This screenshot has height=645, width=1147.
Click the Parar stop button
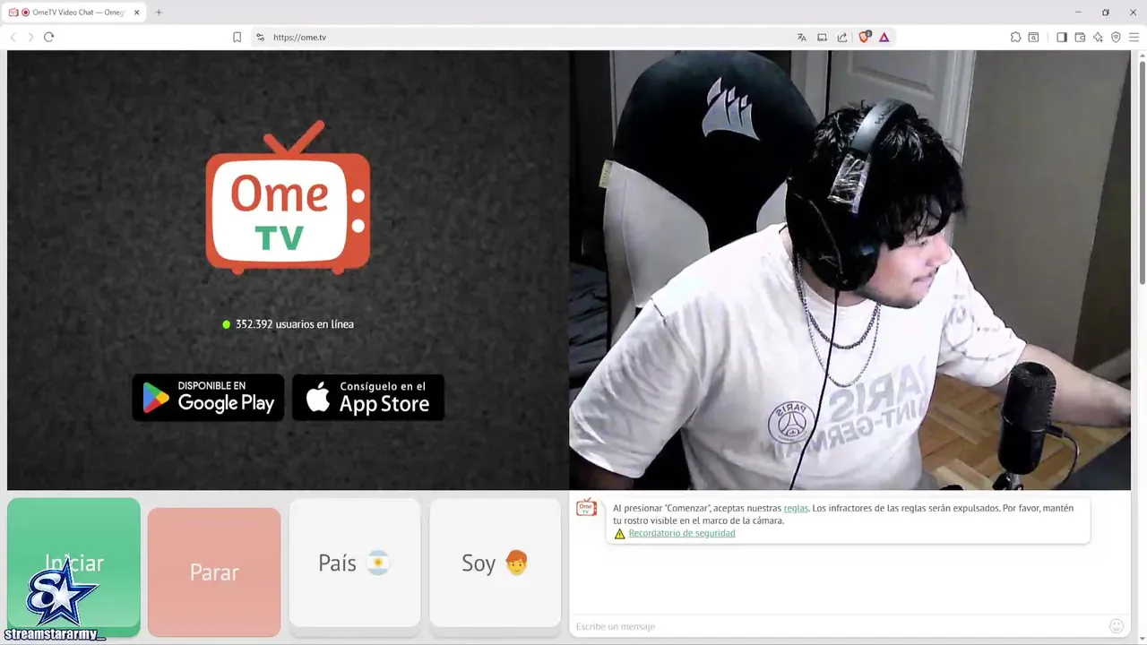(x=214, y=572)
